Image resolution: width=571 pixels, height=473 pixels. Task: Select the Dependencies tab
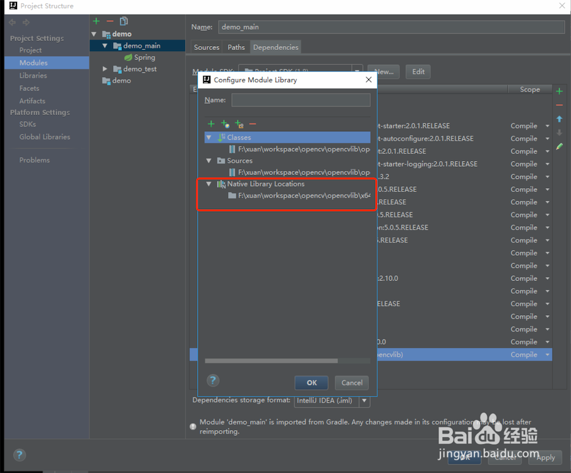(275, 47)
